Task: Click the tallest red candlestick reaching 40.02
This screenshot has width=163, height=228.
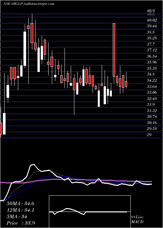Action: pos(114,50)
